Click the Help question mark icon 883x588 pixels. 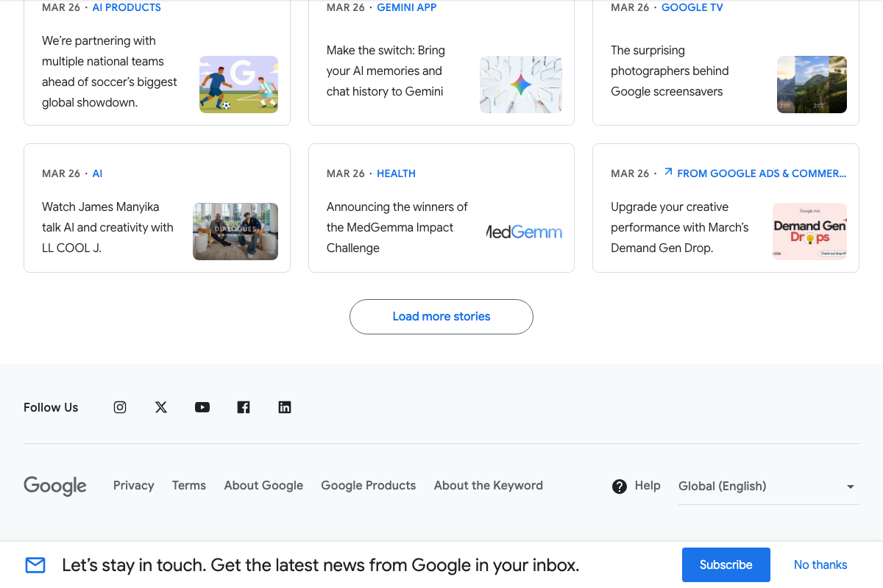point(620,486)
